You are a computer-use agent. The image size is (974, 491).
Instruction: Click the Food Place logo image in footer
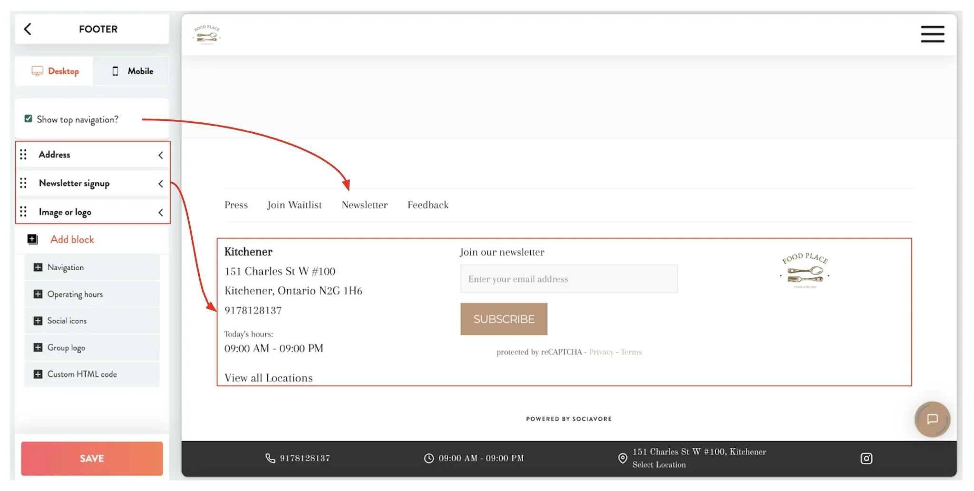click(x=805, y=270)
